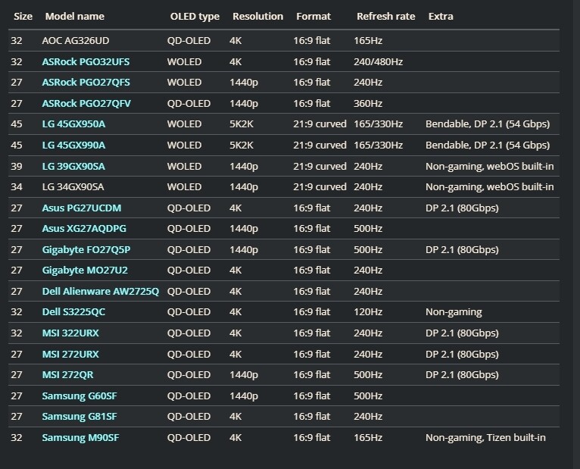Screen dimensions: 580x469
Task: Open the ASRock PGO27QFV monitor link
Action: 86,103
